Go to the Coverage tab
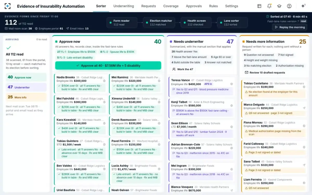Screen dimensions: 312x195 (171, 6)
